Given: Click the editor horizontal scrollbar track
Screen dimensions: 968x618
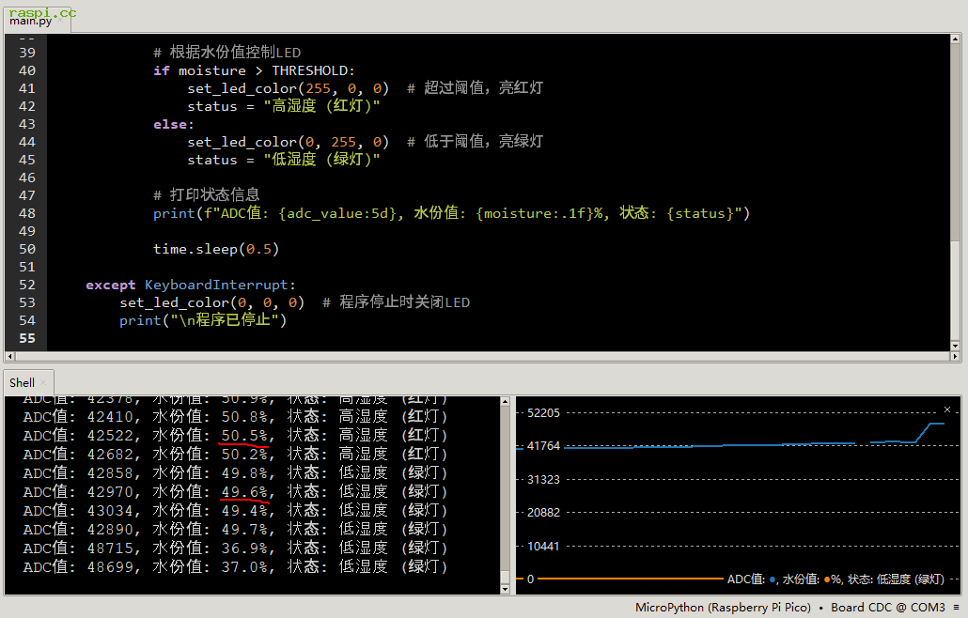Looking at the screenshot, I should (470, 357).
